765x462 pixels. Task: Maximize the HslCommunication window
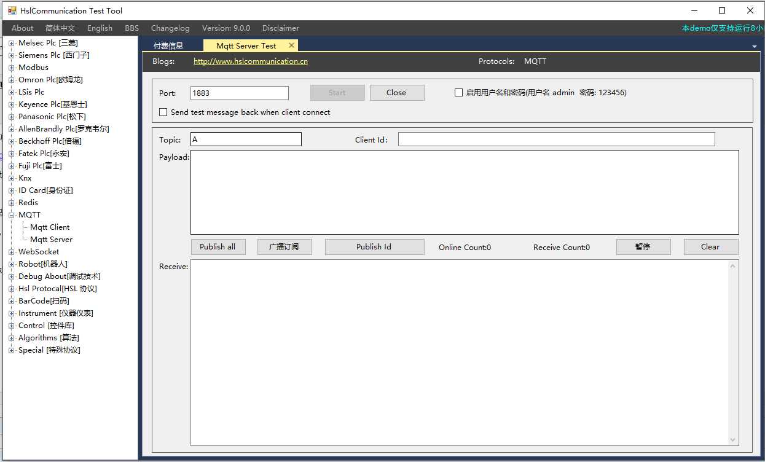pos(722,10)
